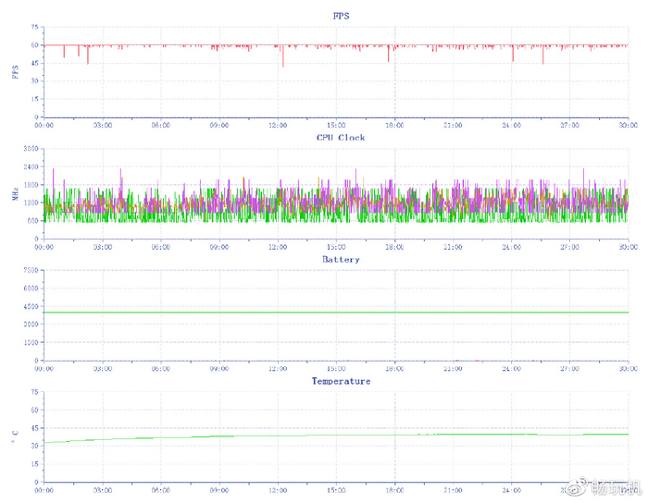The height and width of the screenshot is (503, 648).
Task: Click 21:00 time label under Battery chart
Action: coord(453,369)
